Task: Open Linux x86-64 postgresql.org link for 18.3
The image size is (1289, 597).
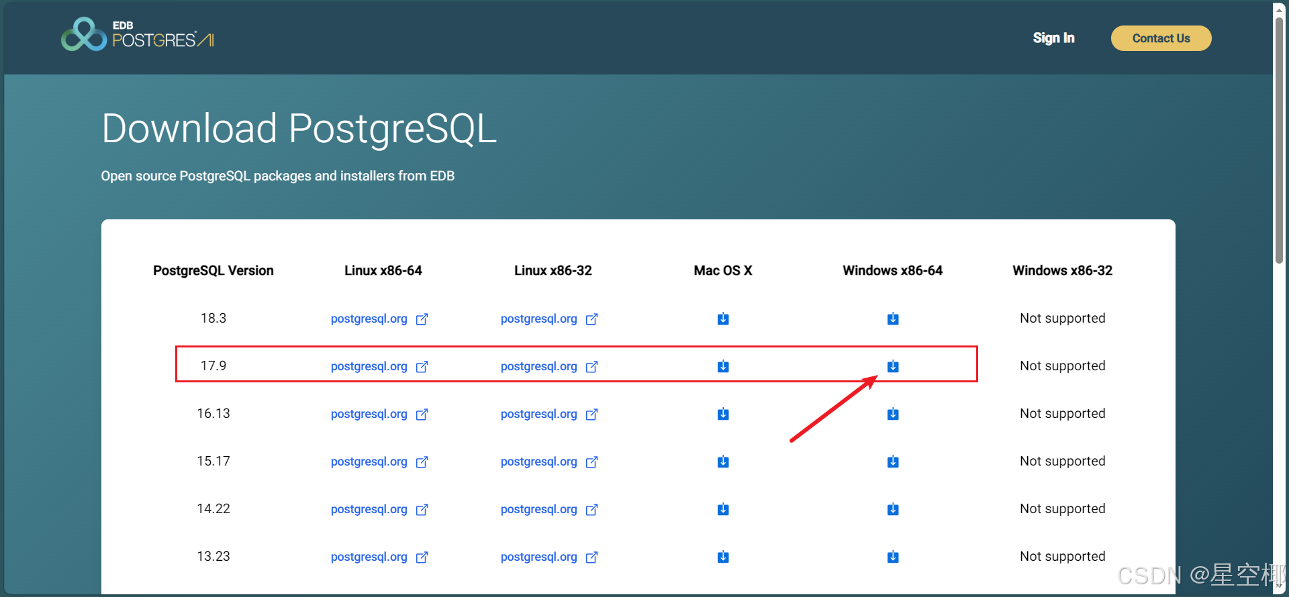Action: [x=379, y=319]
